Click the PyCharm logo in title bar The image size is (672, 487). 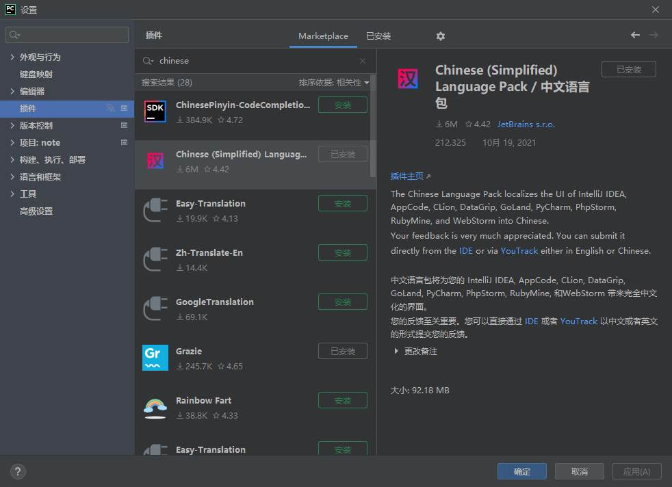10,10
